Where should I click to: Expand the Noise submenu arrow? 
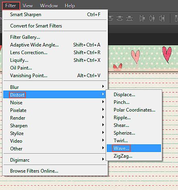tap(103, 101)
